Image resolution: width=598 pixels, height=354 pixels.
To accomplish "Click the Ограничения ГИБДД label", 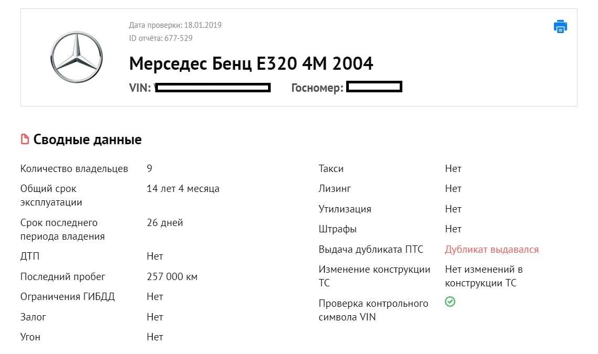I will [x=68, y=297].
